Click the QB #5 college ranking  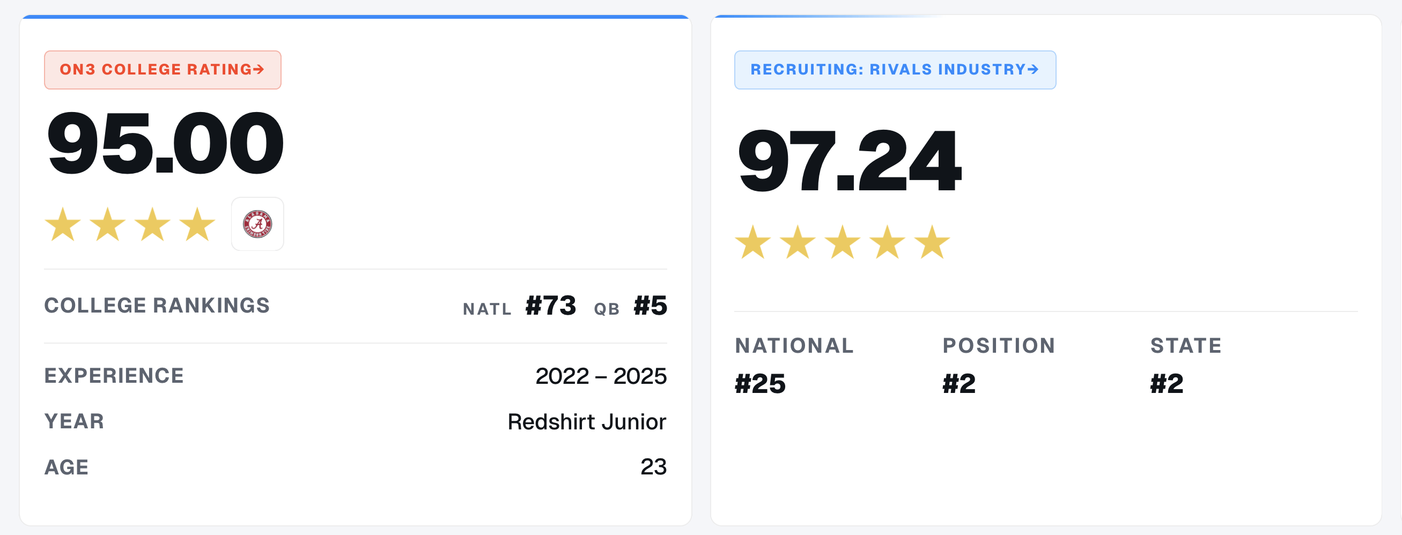[630, 306]
